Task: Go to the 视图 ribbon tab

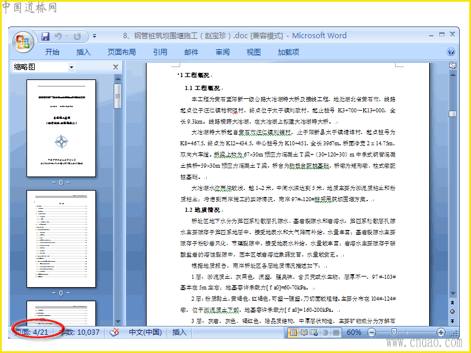Action: tap(254, 52)
